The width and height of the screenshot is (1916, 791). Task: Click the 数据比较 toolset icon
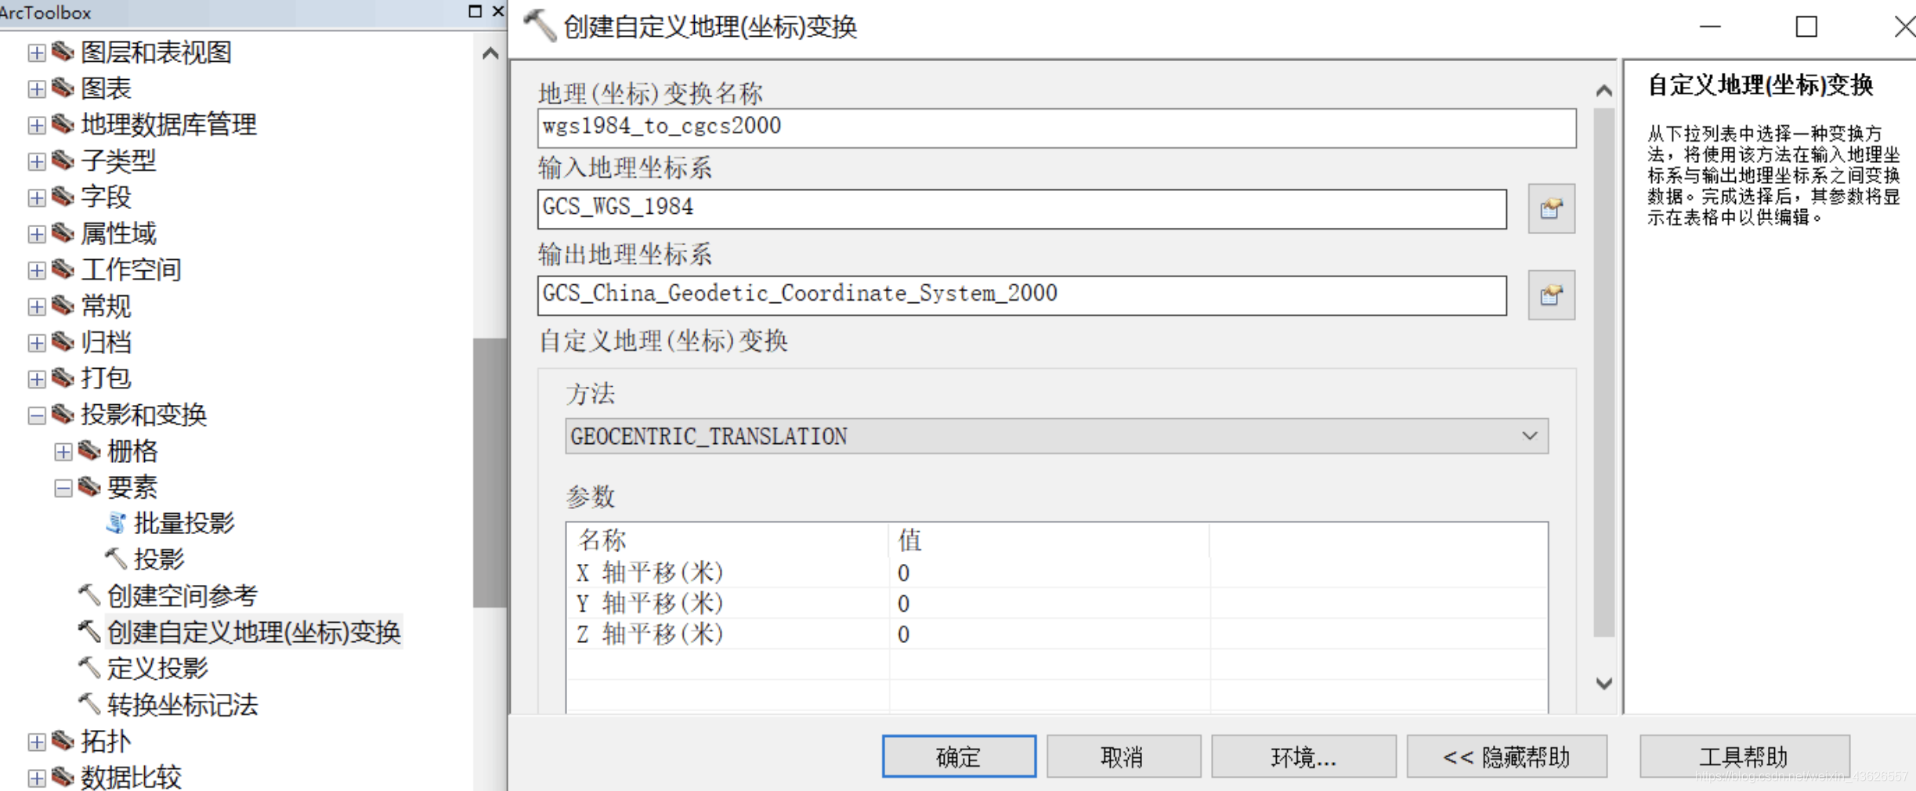pos(63,777)
